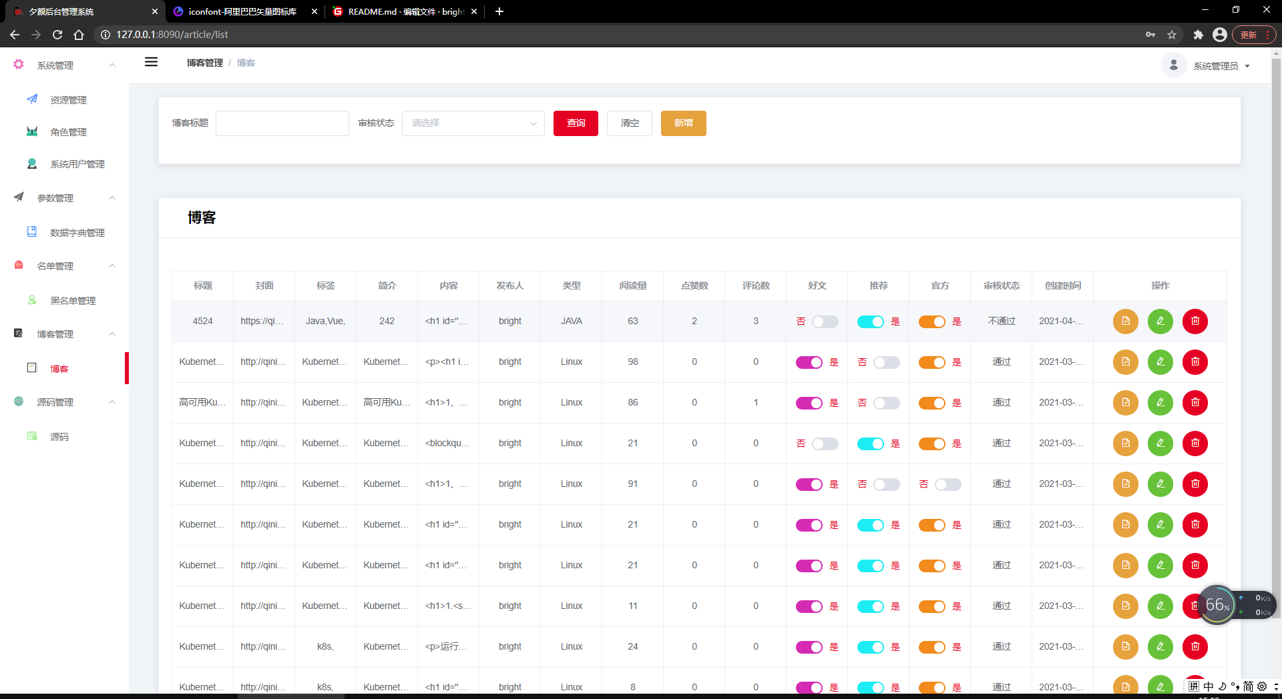Screen dimensions: 1282x699
Task: Open 资源管理 in the sidebar
Action: pyautogui.click(x=69, y=100)
